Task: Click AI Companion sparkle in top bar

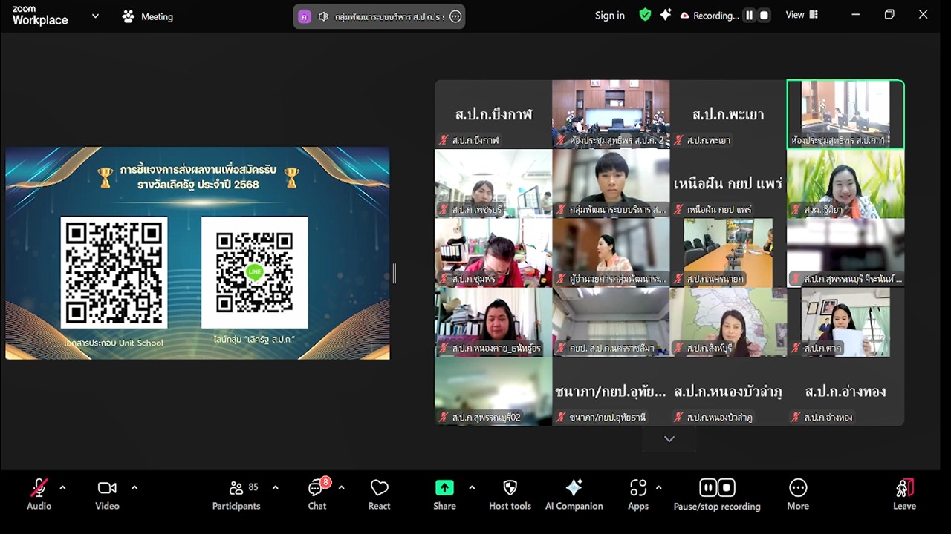Action: coord(666,15)
